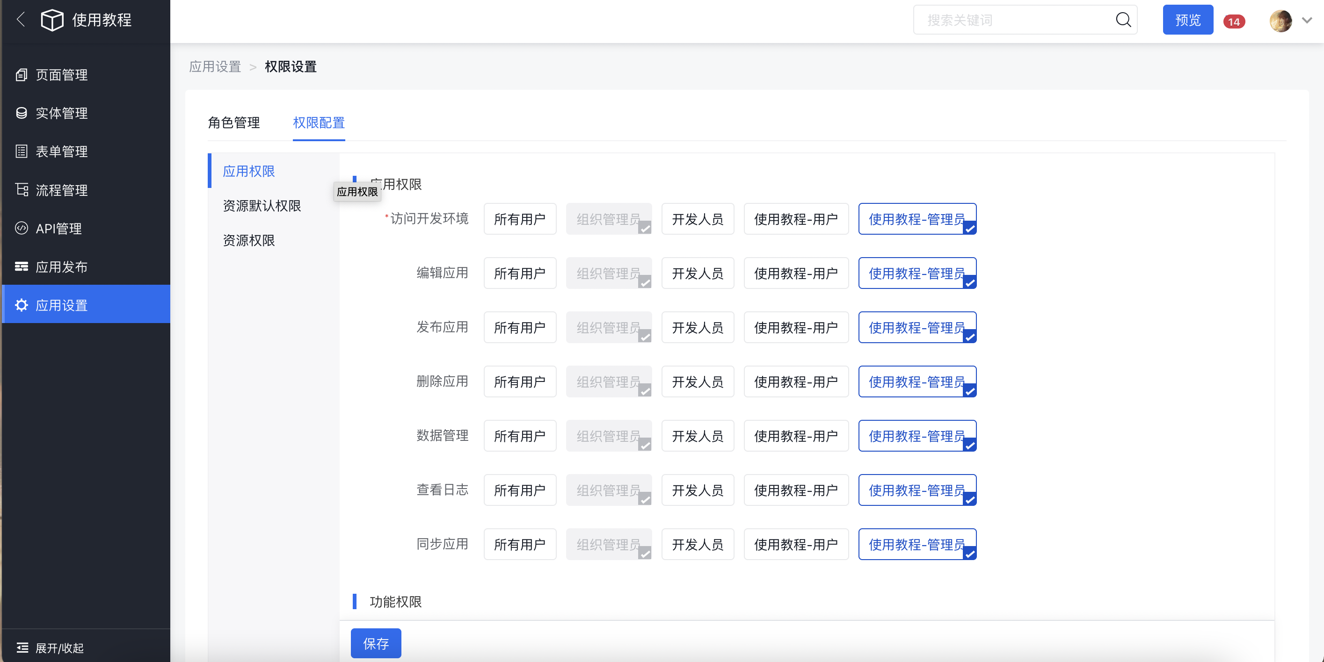Switch to the 角色管理 tab

234,123
